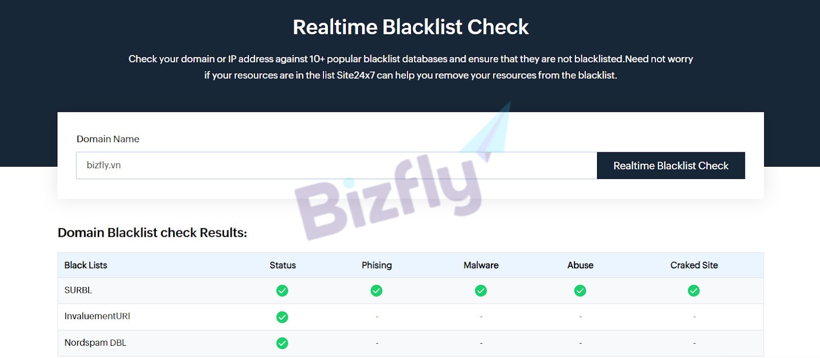The height and width of the screenshot is (358, 820).
Task: Click SURBL Malware green check icon
Action: click(481, 291)
